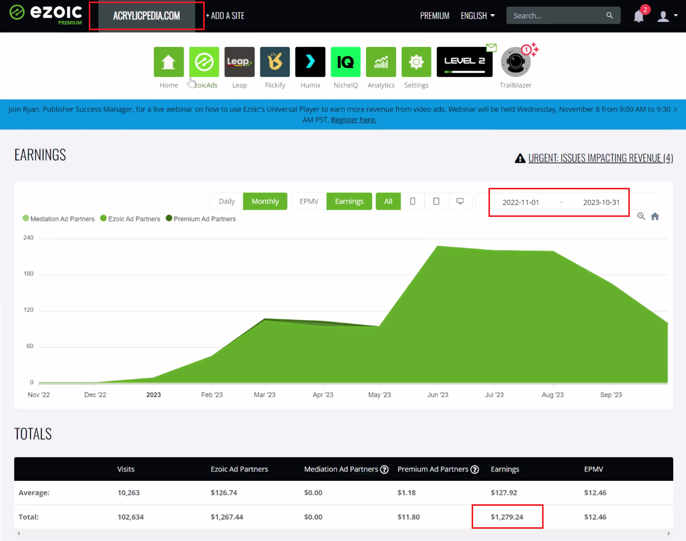Click the Mediation Ad Partners help icon
The width and height of the screenshot is (686, 541).
click(x=384, y=470)
